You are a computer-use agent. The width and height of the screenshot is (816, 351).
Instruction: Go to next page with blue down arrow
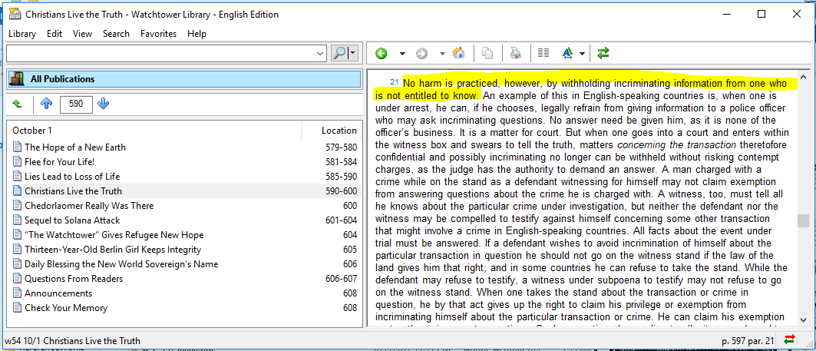pyautogui.click(x=104, y=104)
